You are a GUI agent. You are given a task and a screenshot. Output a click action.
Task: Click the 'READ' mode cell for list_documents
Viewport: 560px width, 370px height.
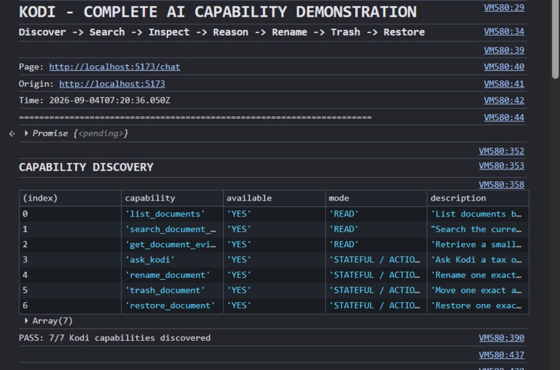click(376, 214)
